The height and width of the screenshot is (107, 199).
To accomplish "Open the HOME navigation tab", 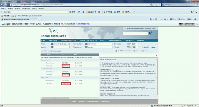I will point(43,40).
